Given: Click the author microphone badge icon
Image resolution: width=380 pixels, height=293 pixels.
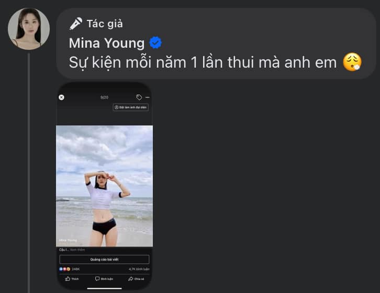Looking at the screenshot, I should tap(76, 24).
